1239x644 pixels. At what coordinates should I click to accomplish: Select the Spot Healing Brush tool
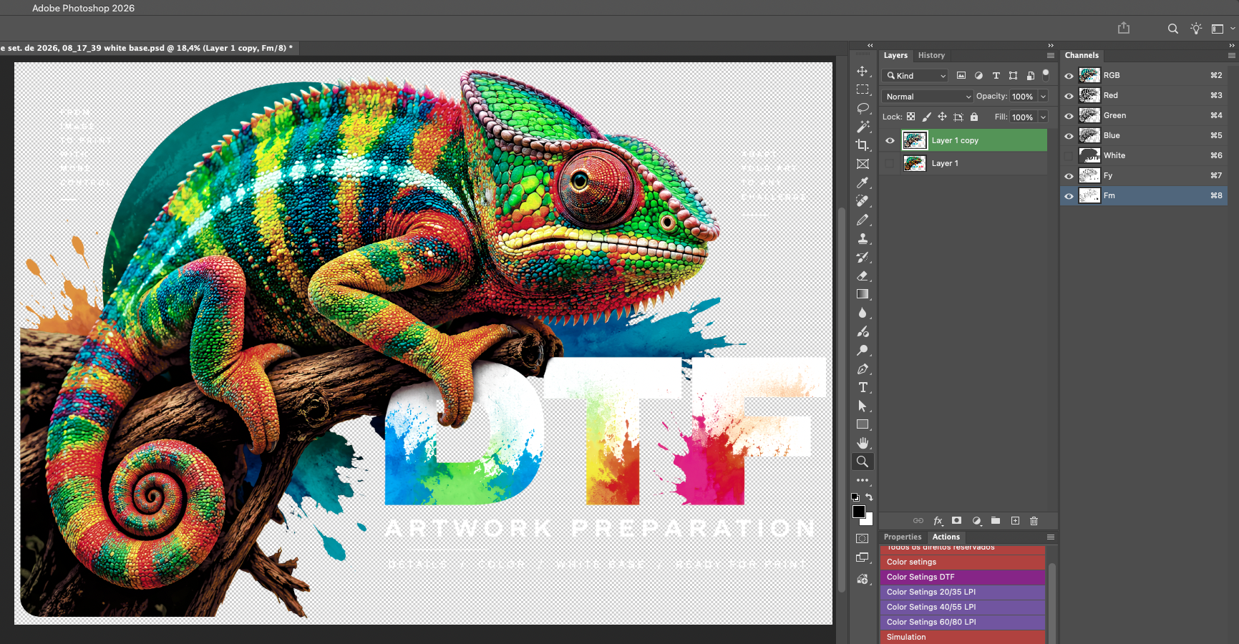[x=863, y=201]
